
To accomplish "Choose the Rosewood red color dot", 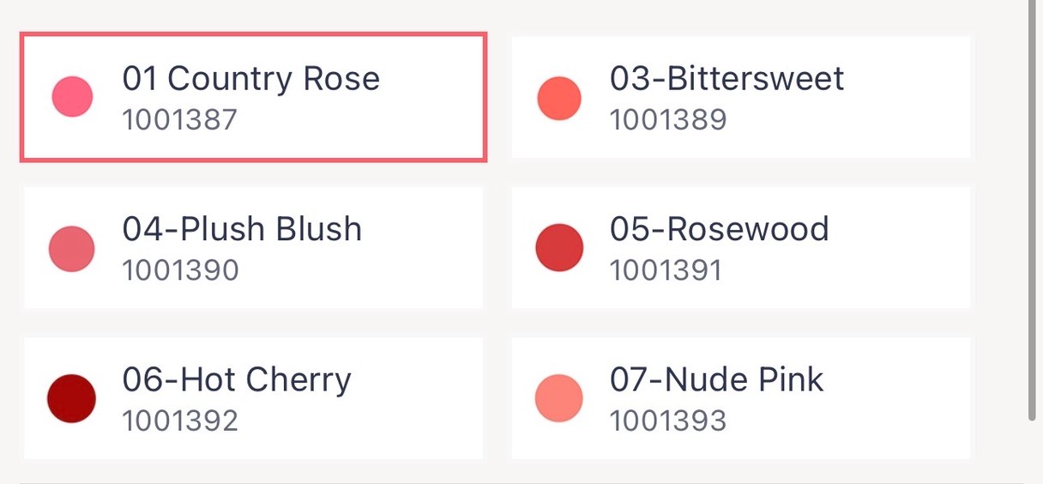I will (x=559, y=247).
